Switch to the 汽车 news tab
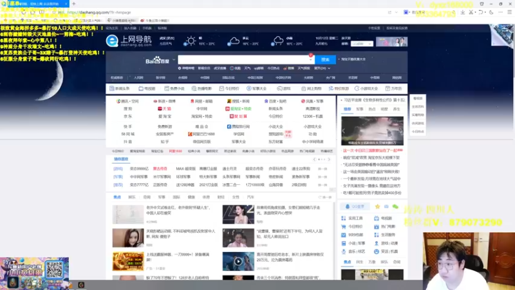This screenshot has height=290, width=515. (x=250, y=197)
